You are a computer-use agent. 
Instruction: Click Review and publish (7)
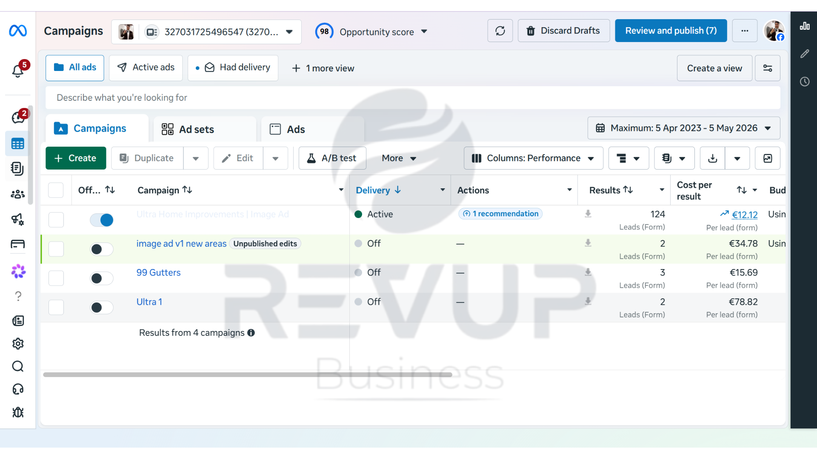tap(671, 31)
